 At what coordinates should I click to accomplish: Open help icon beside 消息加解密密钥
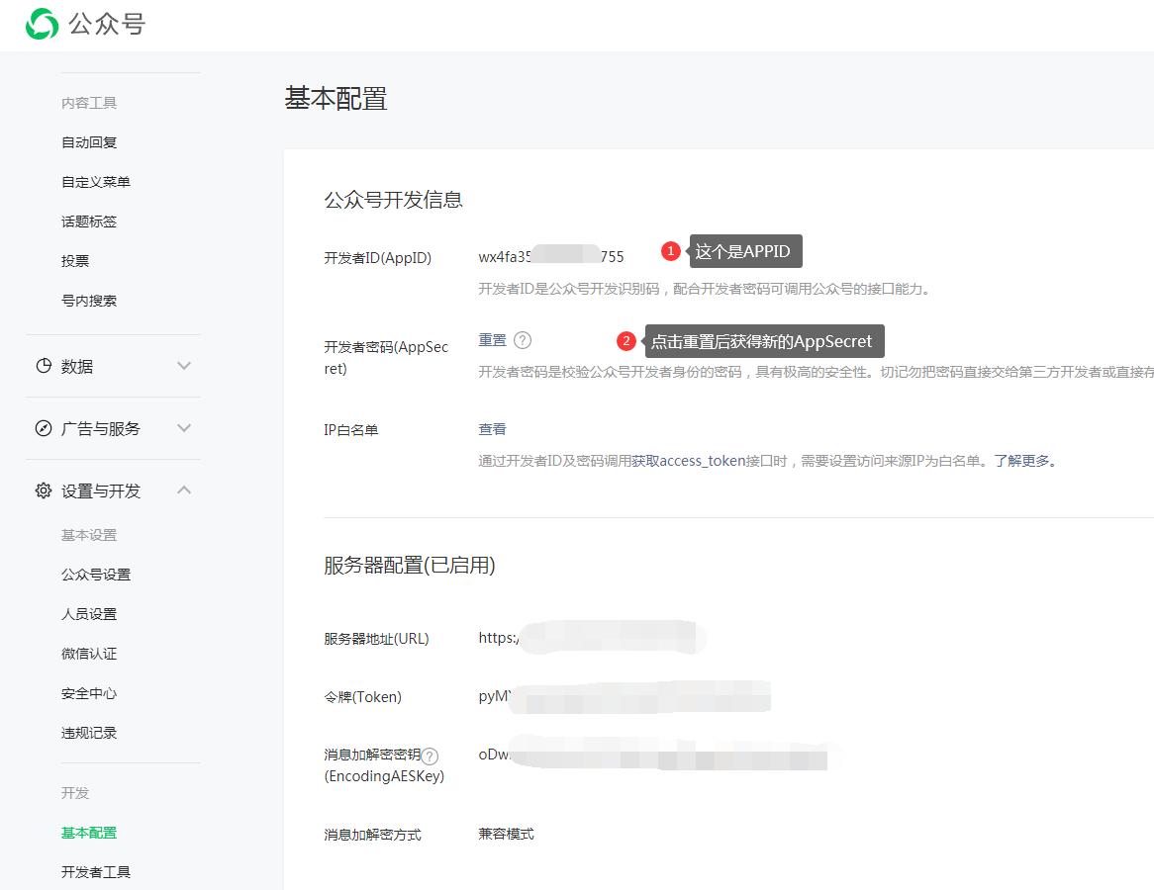click(430, 756)
